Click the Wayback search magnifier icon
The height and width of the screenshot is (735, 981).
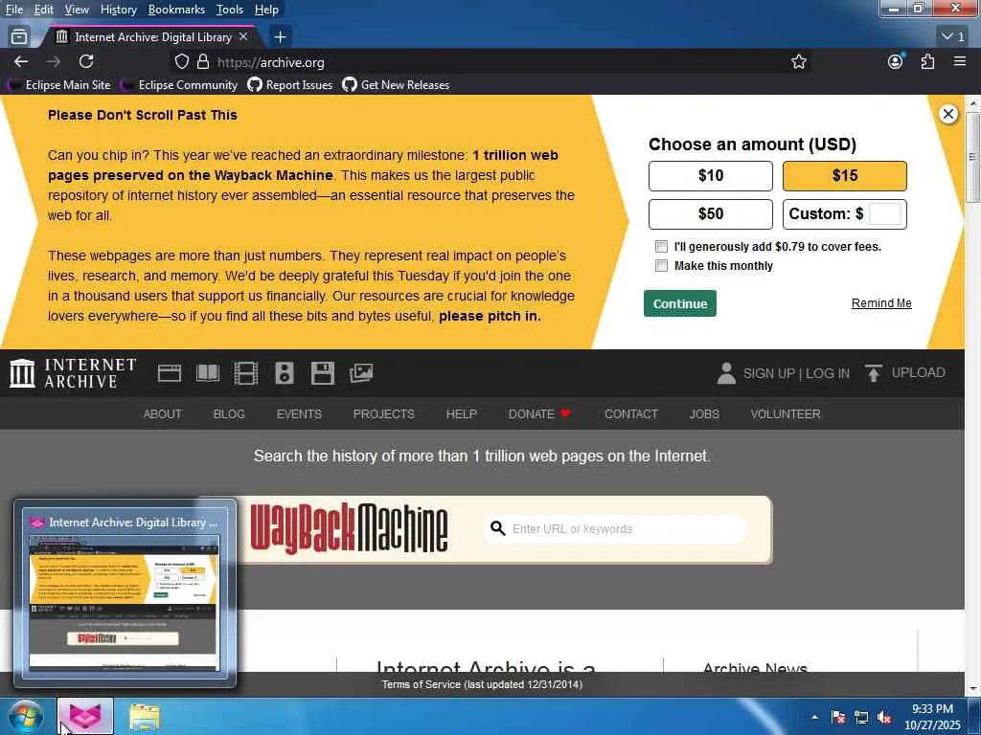click(498, 528)
